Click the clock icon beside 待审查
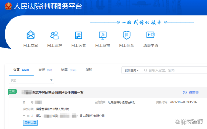The height and width of the screenshot is (129, 207). click(x=185, y=92)
